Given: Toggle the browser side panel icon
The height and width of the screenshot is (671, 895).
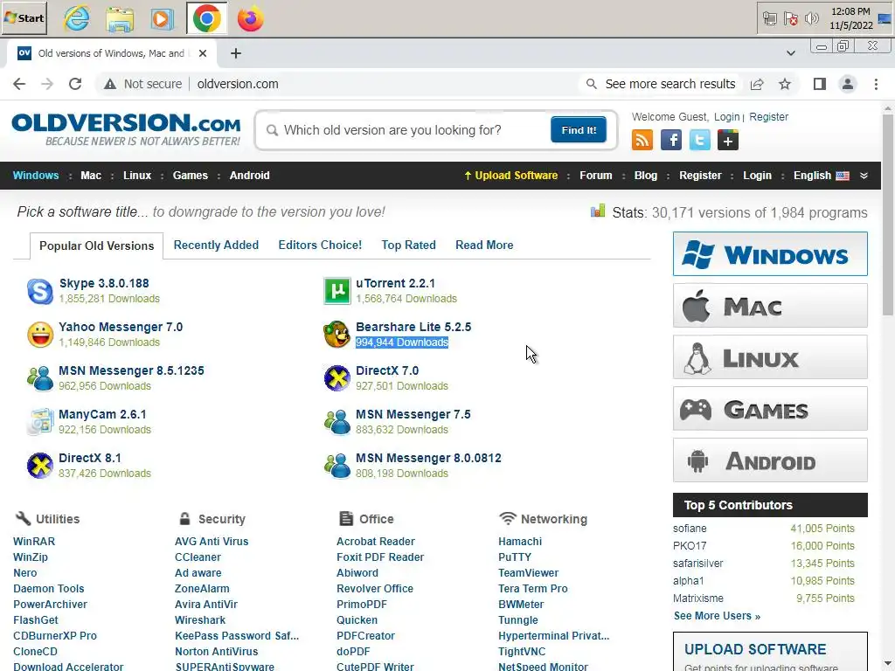Looking at the screenshot, I should pyautogui.click(x=820, y=85).
